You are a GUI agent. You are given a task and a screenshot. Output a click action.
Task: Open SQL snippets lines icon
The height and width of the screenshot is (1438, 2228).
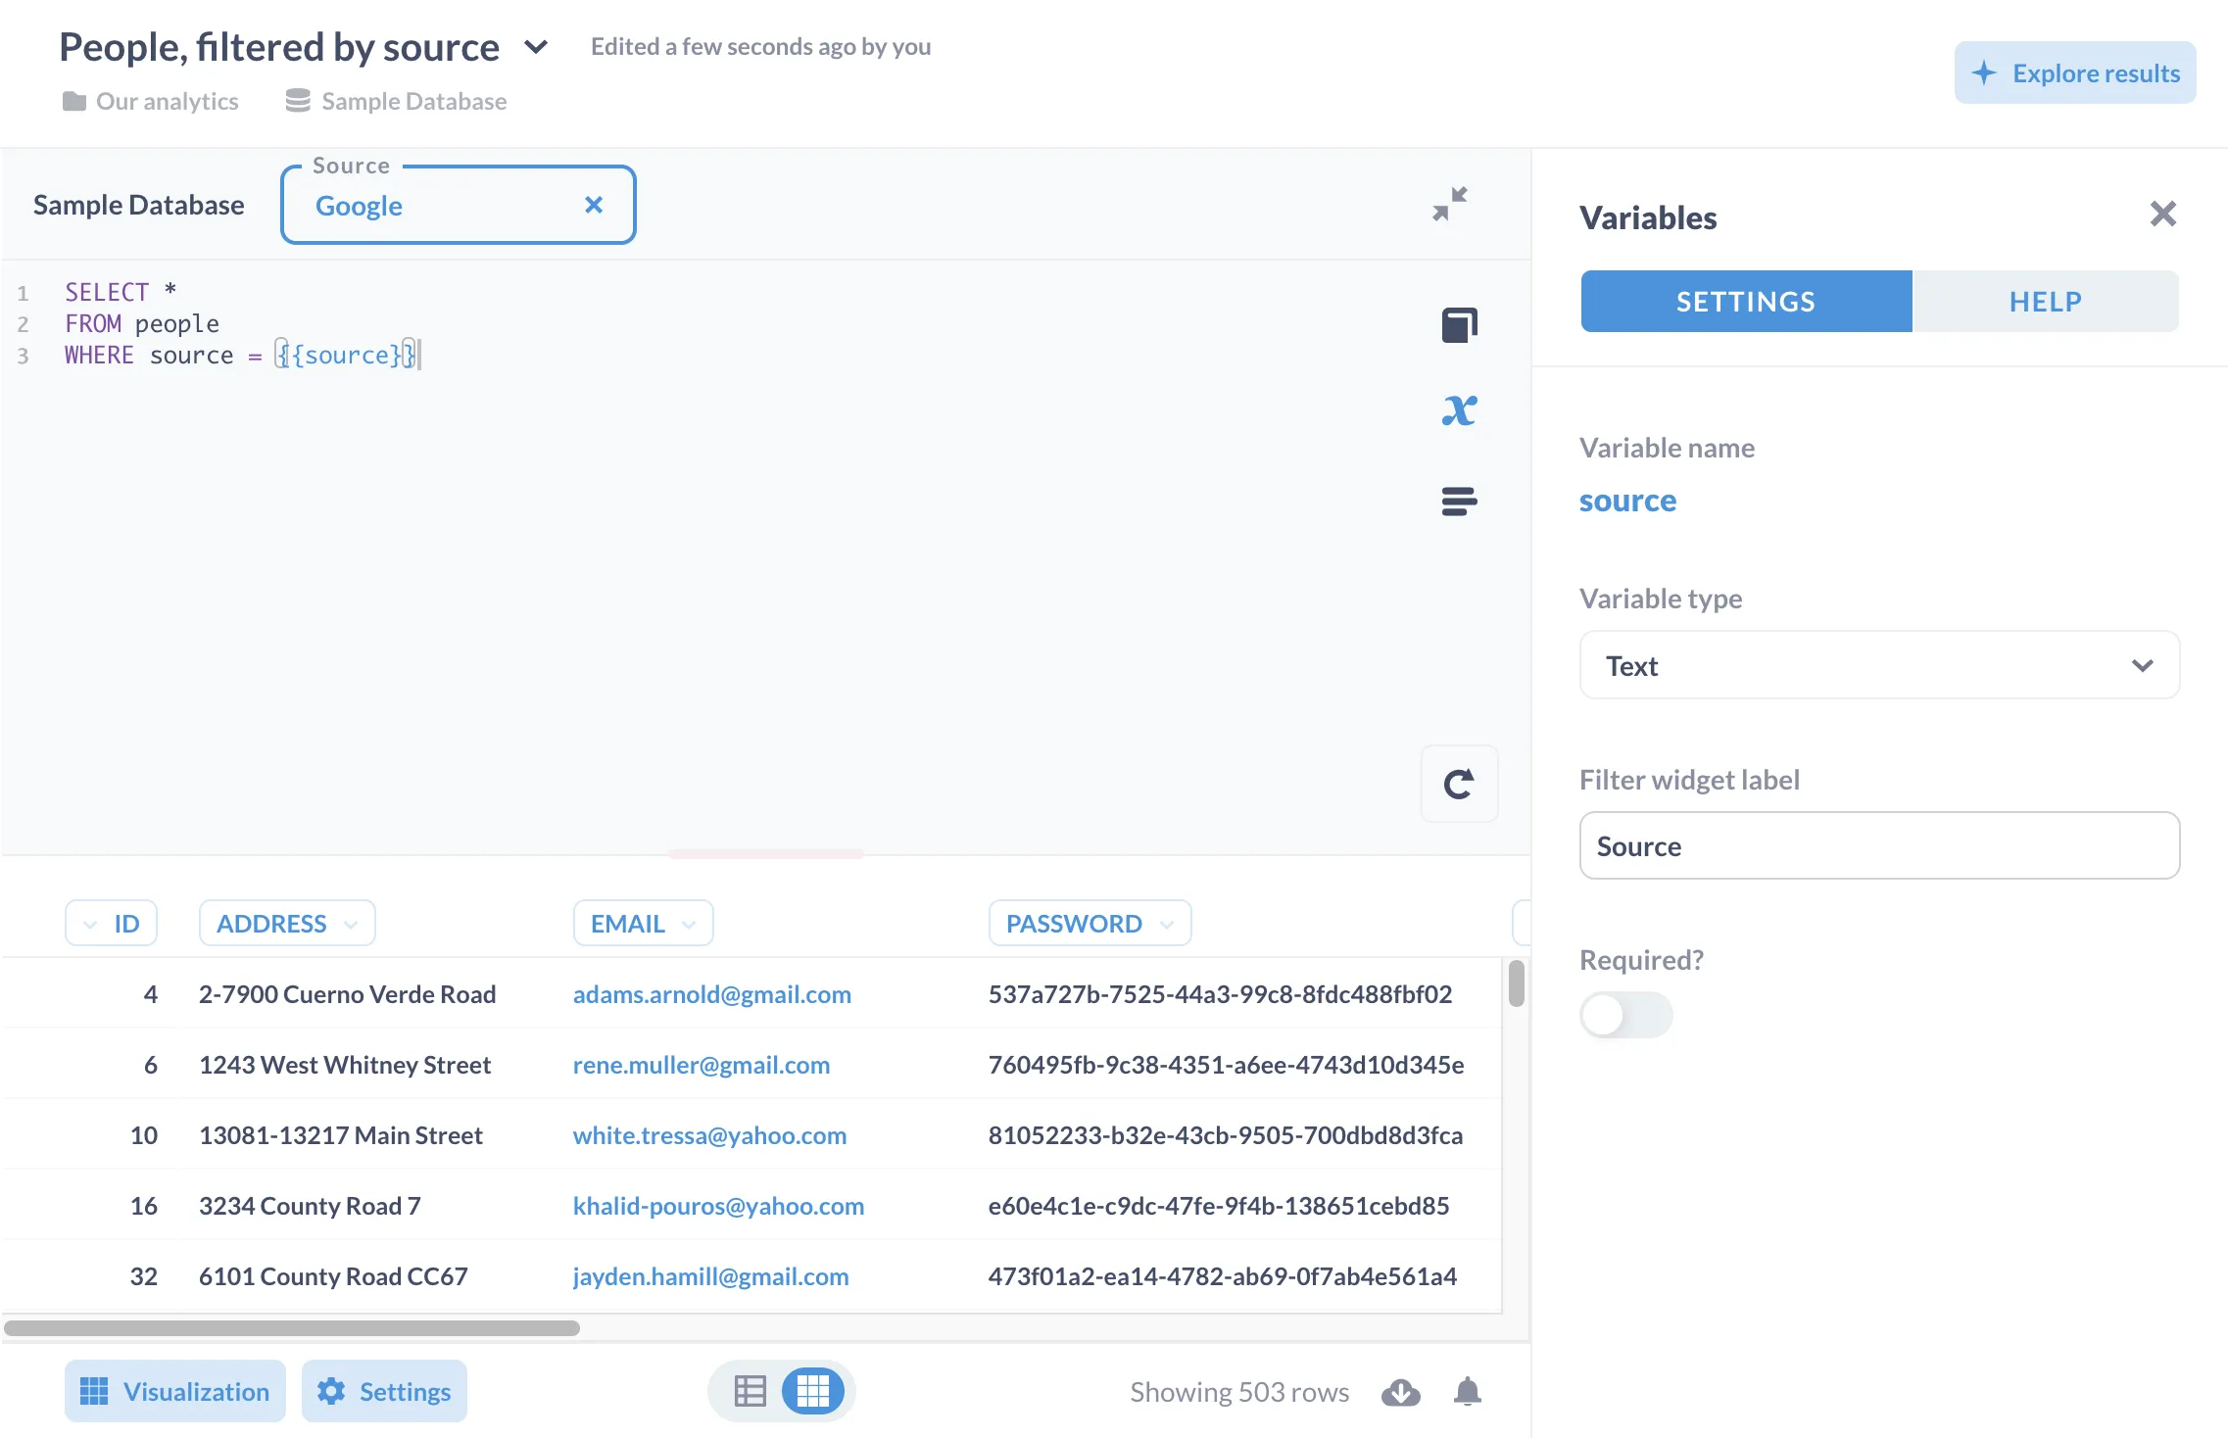1459,502
